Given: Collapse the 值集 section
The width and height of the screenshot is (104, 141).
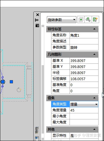Looking at the screenshot, I should tap(94, 98).
